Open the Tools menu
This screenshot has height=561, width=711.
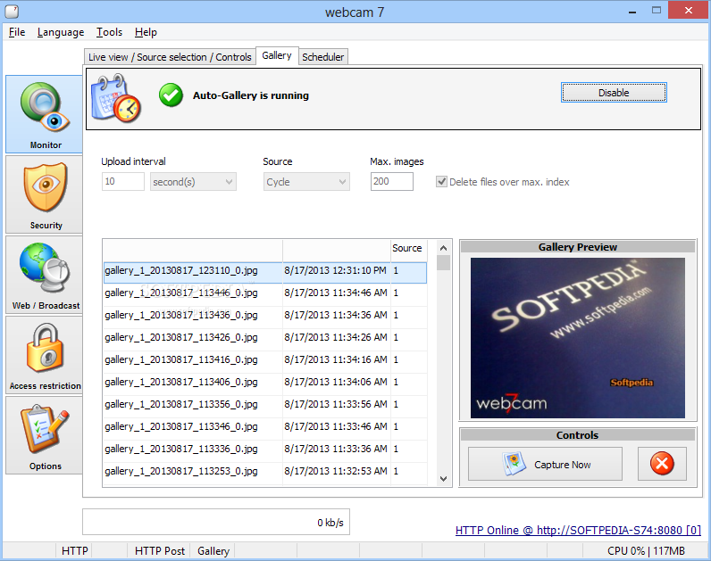click(x=109, y=32)
